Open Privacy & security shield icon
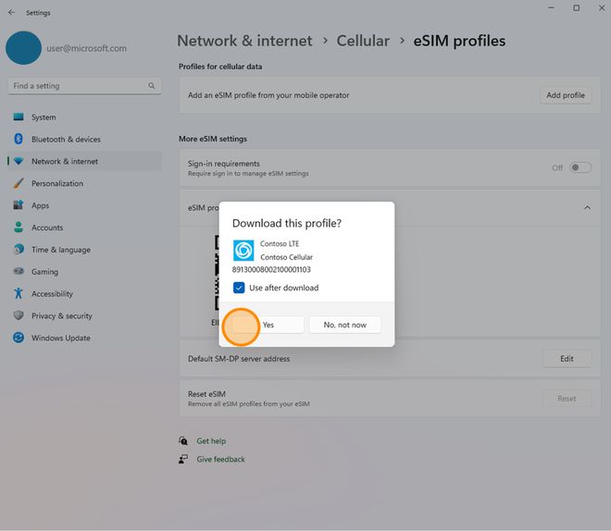Viewport: 611px width, 531px height. pos(18,316)
